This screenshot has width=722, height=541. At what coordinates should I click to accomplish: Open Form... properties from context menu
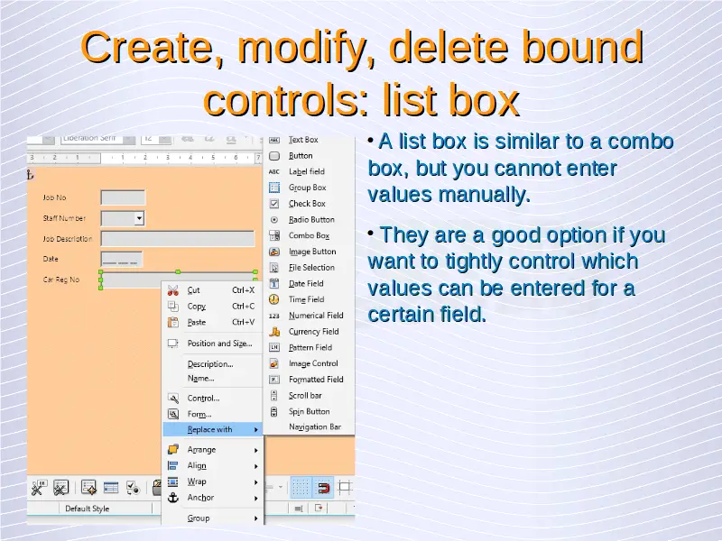pyautogui.click(x=212, y=414)
